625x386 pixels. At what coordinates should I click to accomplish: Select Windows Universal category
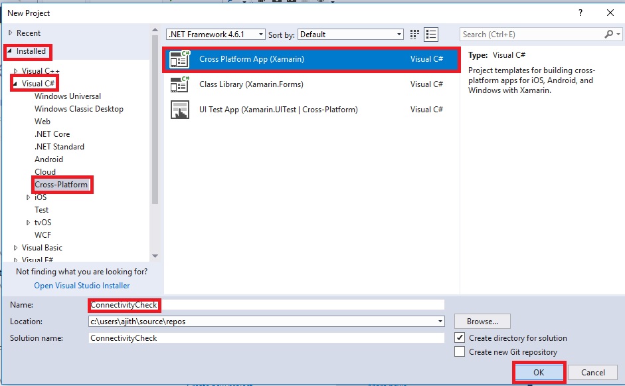click(x=68, y=96)
